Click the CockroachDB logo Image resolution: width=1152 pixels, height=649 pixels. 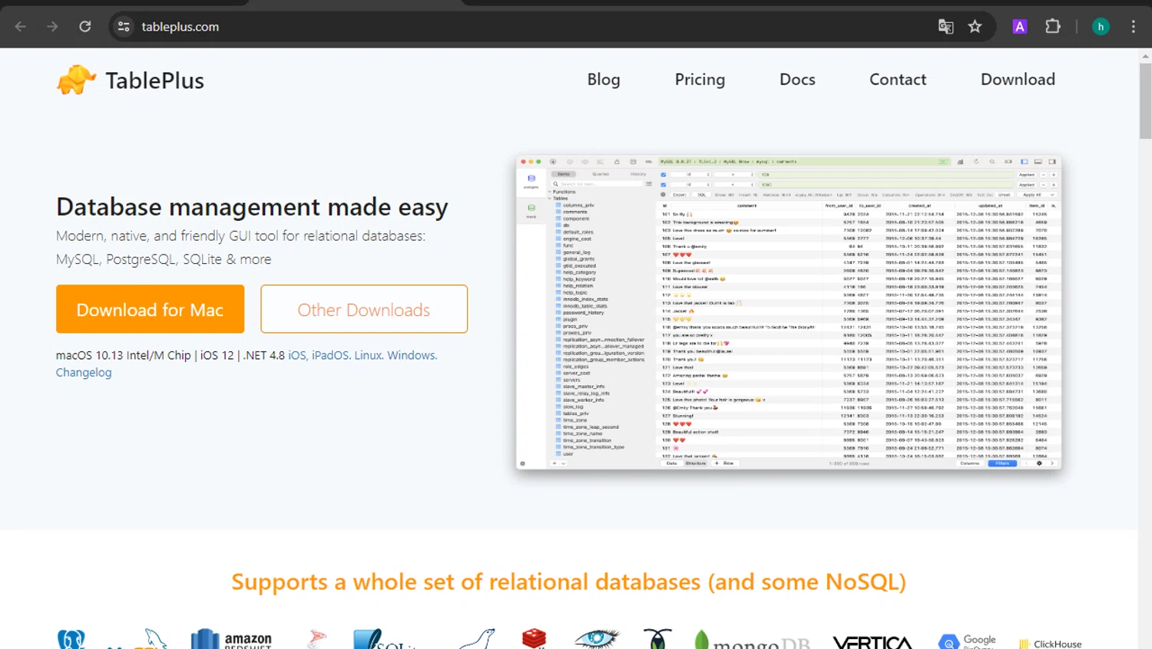pos(657,638)
